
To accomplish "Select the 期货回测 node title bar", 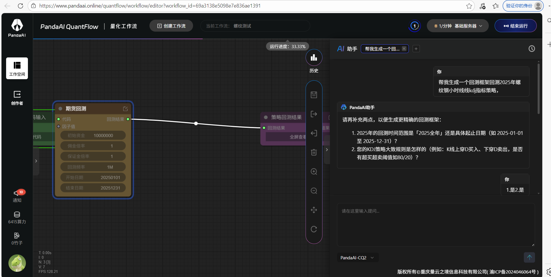I will coord(93,109).
